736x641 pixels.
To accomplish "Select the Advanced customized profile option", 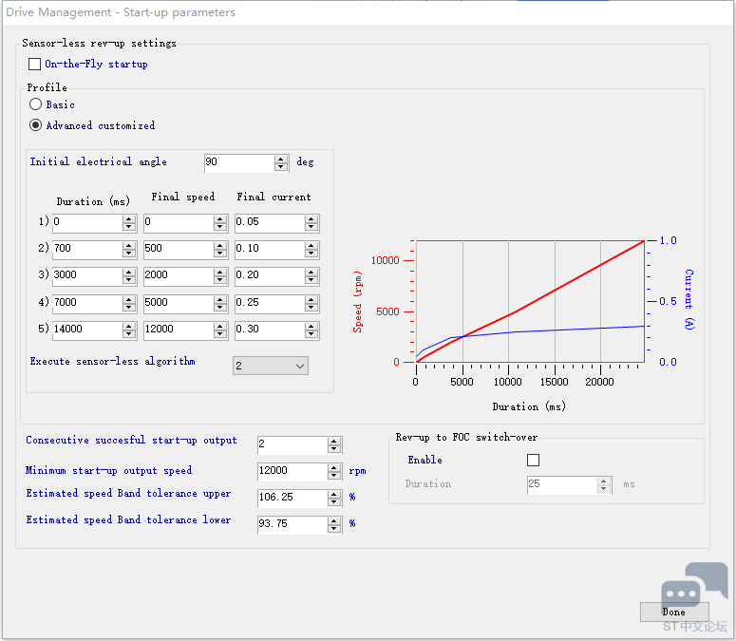I will [36, 125].
